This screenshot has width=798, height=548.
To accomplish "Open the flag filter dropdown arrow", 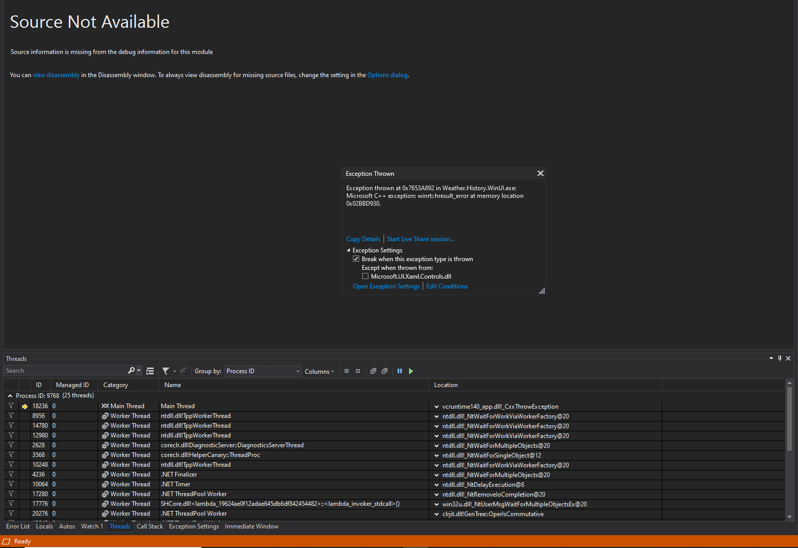I will pos(175,371).
